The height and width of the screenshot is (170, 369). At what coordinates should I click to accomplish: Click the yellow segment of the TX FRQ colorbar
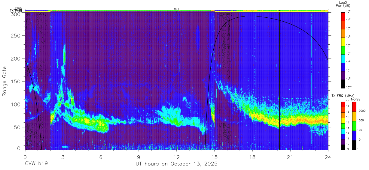tap(343, 121)
